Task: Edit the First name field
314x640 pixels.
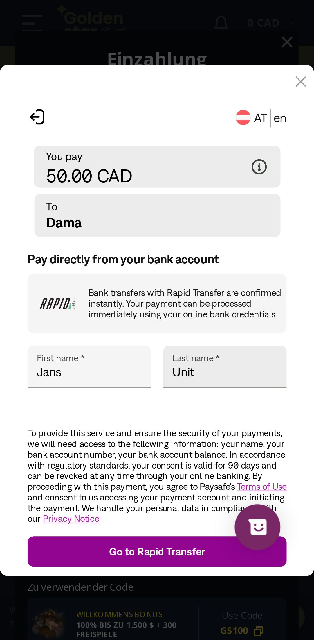Action: tap(89, 372)
